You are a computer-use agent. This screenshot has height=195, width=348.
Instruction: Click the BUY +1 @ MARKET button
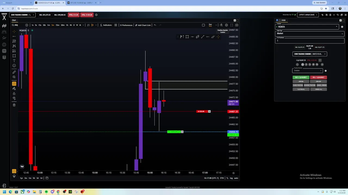[301, 77]
